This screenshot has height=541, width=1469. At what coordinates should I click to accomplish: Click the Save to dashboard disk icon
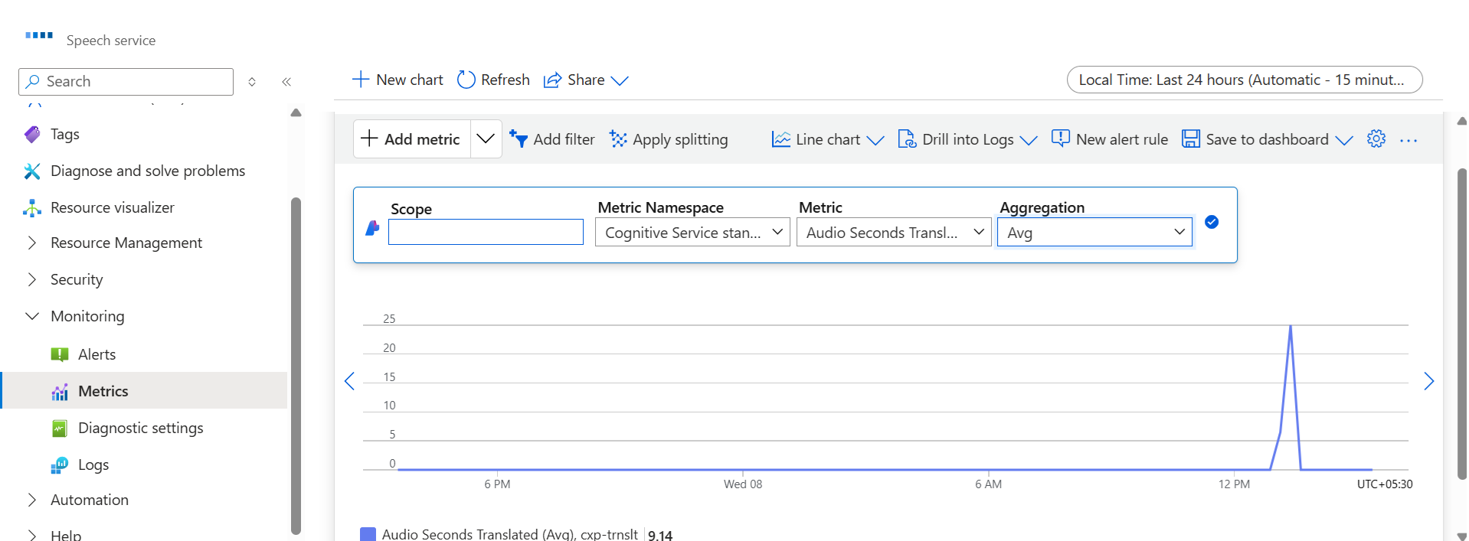1191,139
